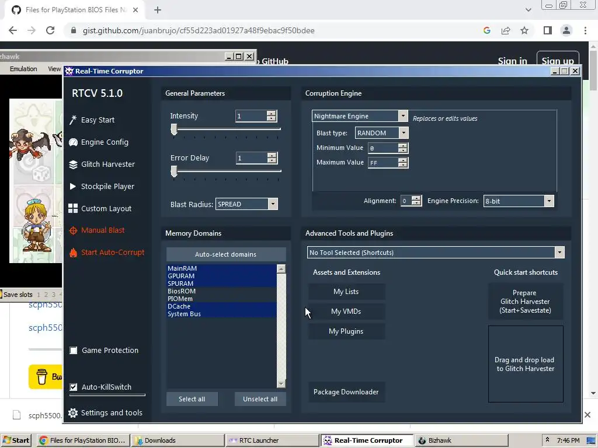
Task: Open My Plugins button
Action: coord(346,331)
